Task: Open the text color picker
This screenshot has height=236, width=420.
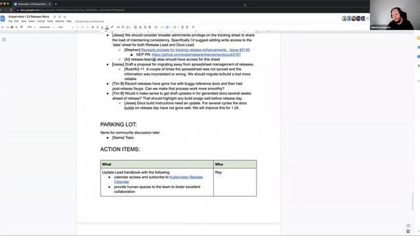Action: coord(107,28)
